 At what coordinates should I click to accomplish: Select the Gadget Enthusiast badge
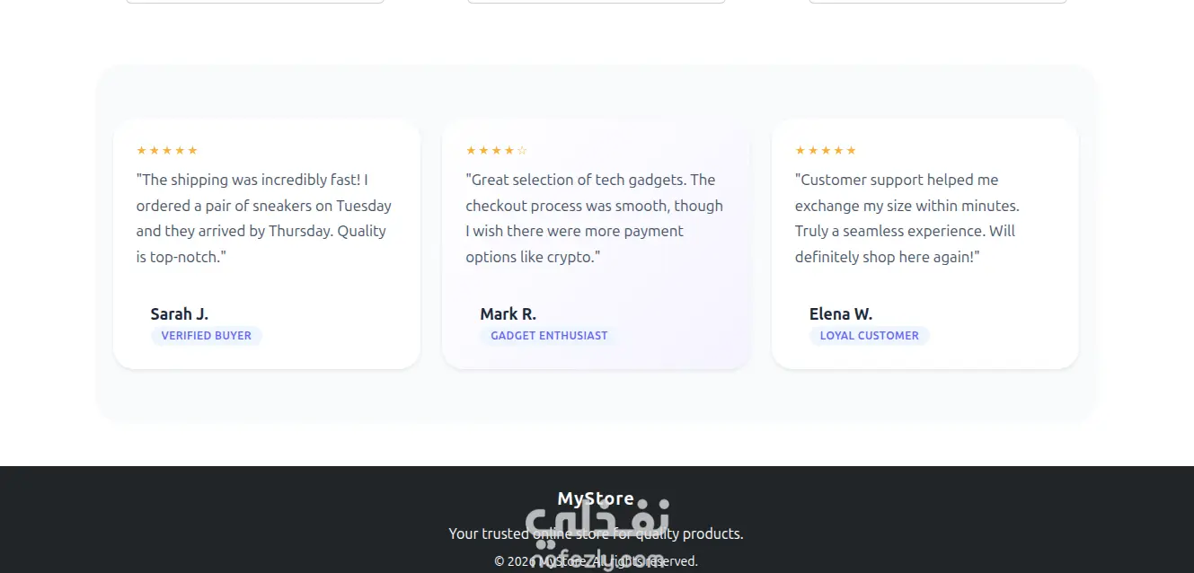click(x=549, y=336)
